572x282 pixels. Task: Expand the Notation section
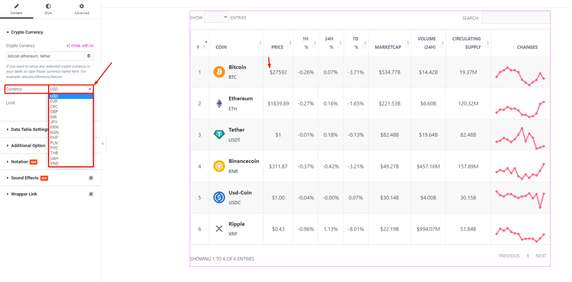(x=22, y=161)
